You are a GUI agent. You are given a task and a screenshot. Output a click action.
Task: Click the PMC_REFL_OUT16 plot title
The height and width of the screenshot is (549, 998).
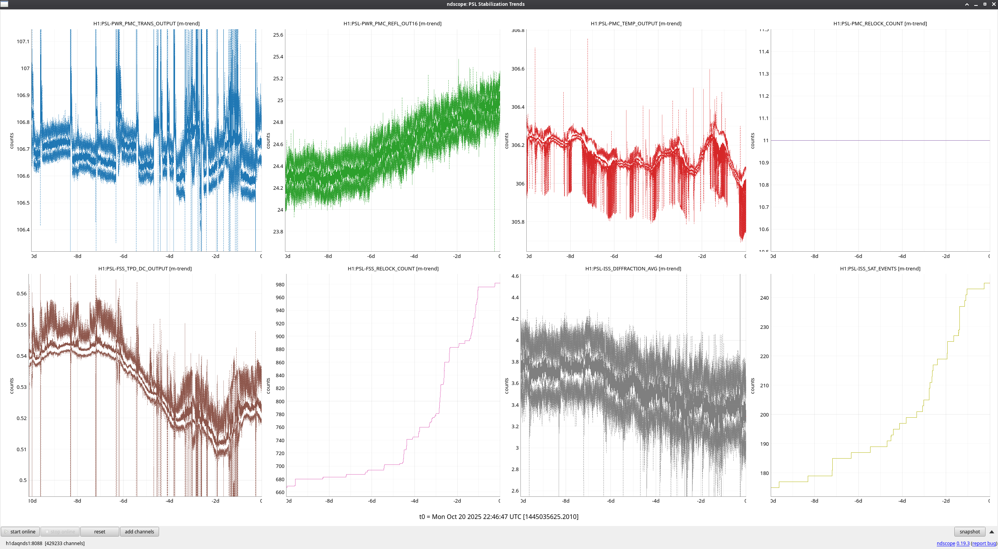[392, 23]
